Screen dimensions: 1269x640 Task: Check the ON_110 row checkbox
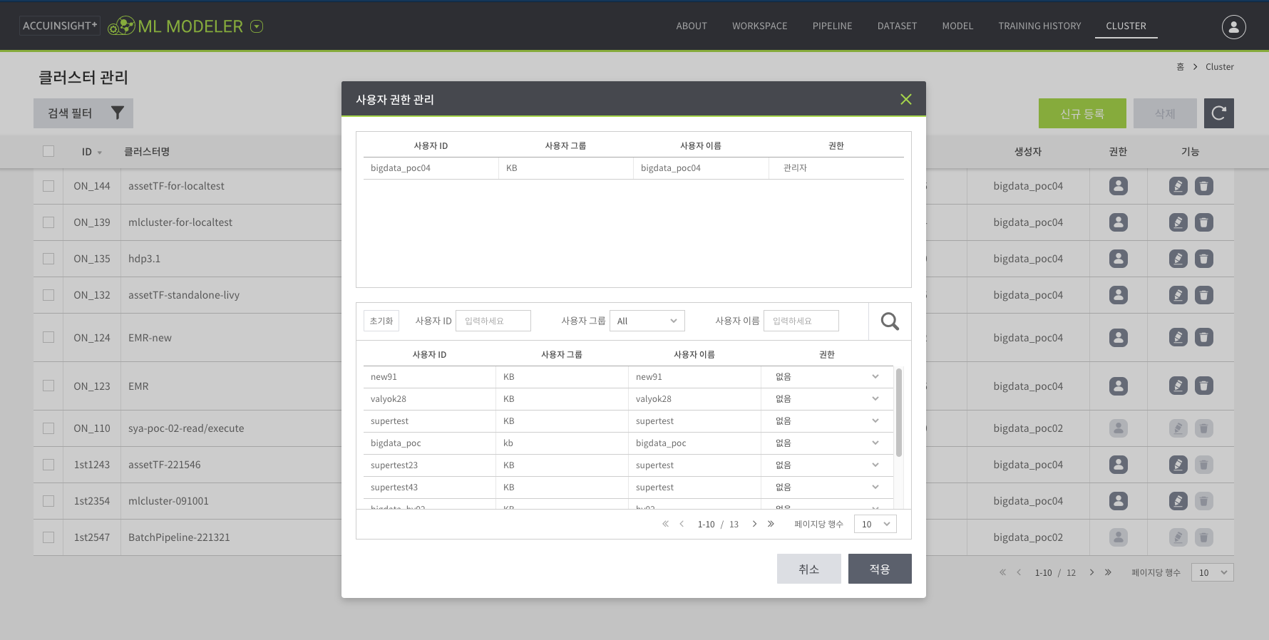pyautogui.click(x=48, y=428)
